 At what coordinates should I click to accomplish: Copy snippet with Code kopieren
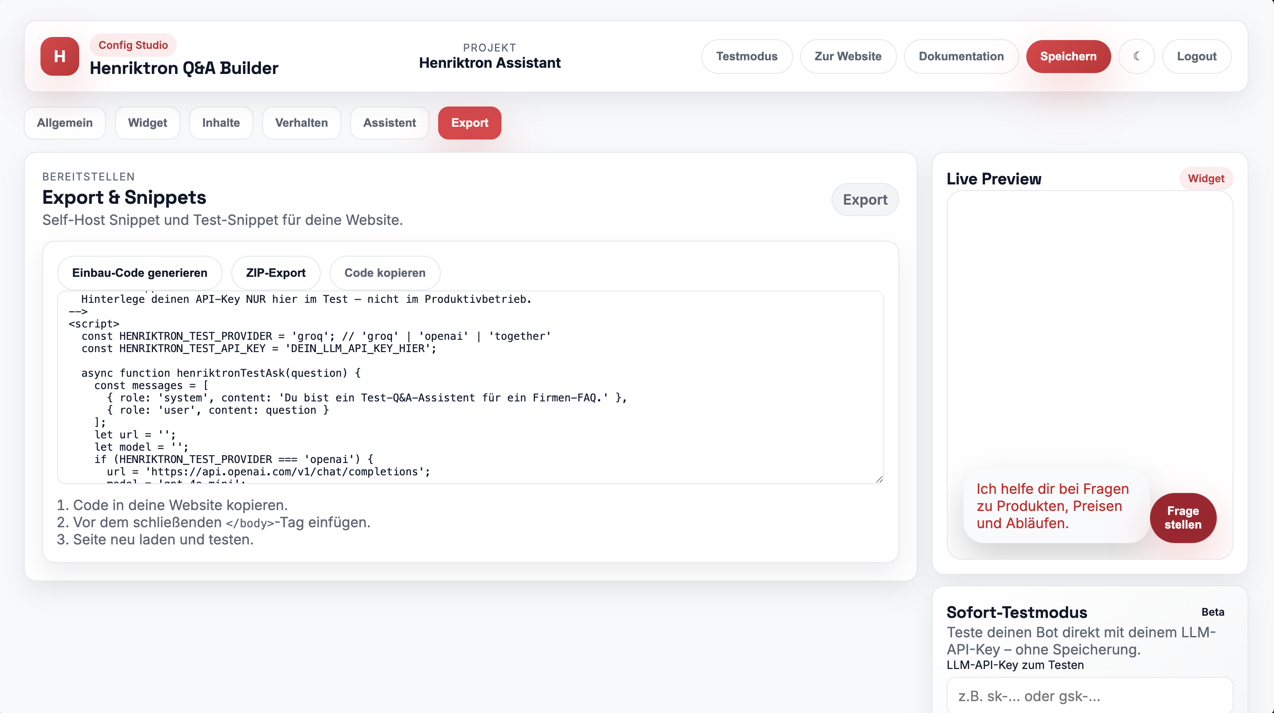(x=384, y=272)
